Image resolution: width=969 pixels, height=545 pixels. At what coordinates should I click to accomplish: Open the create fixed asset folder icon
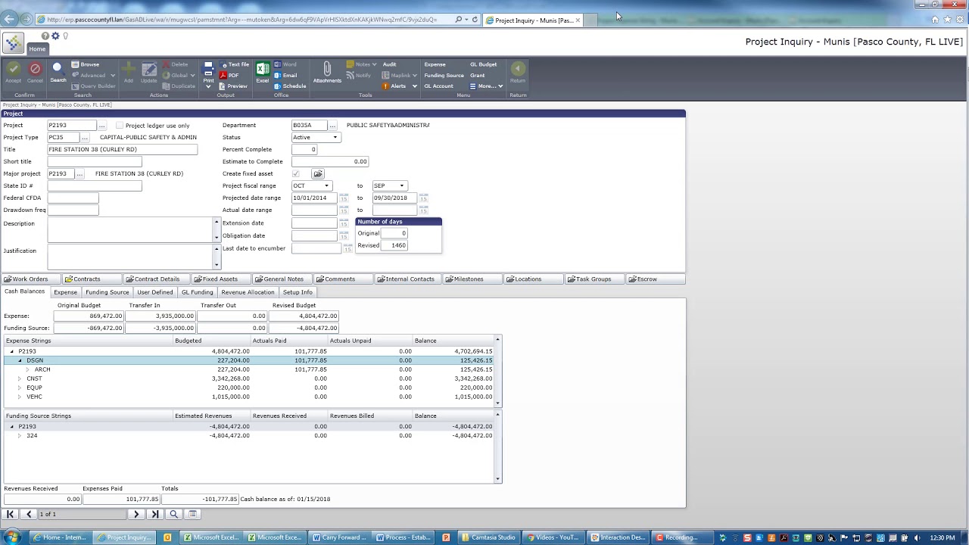(318, 173)
